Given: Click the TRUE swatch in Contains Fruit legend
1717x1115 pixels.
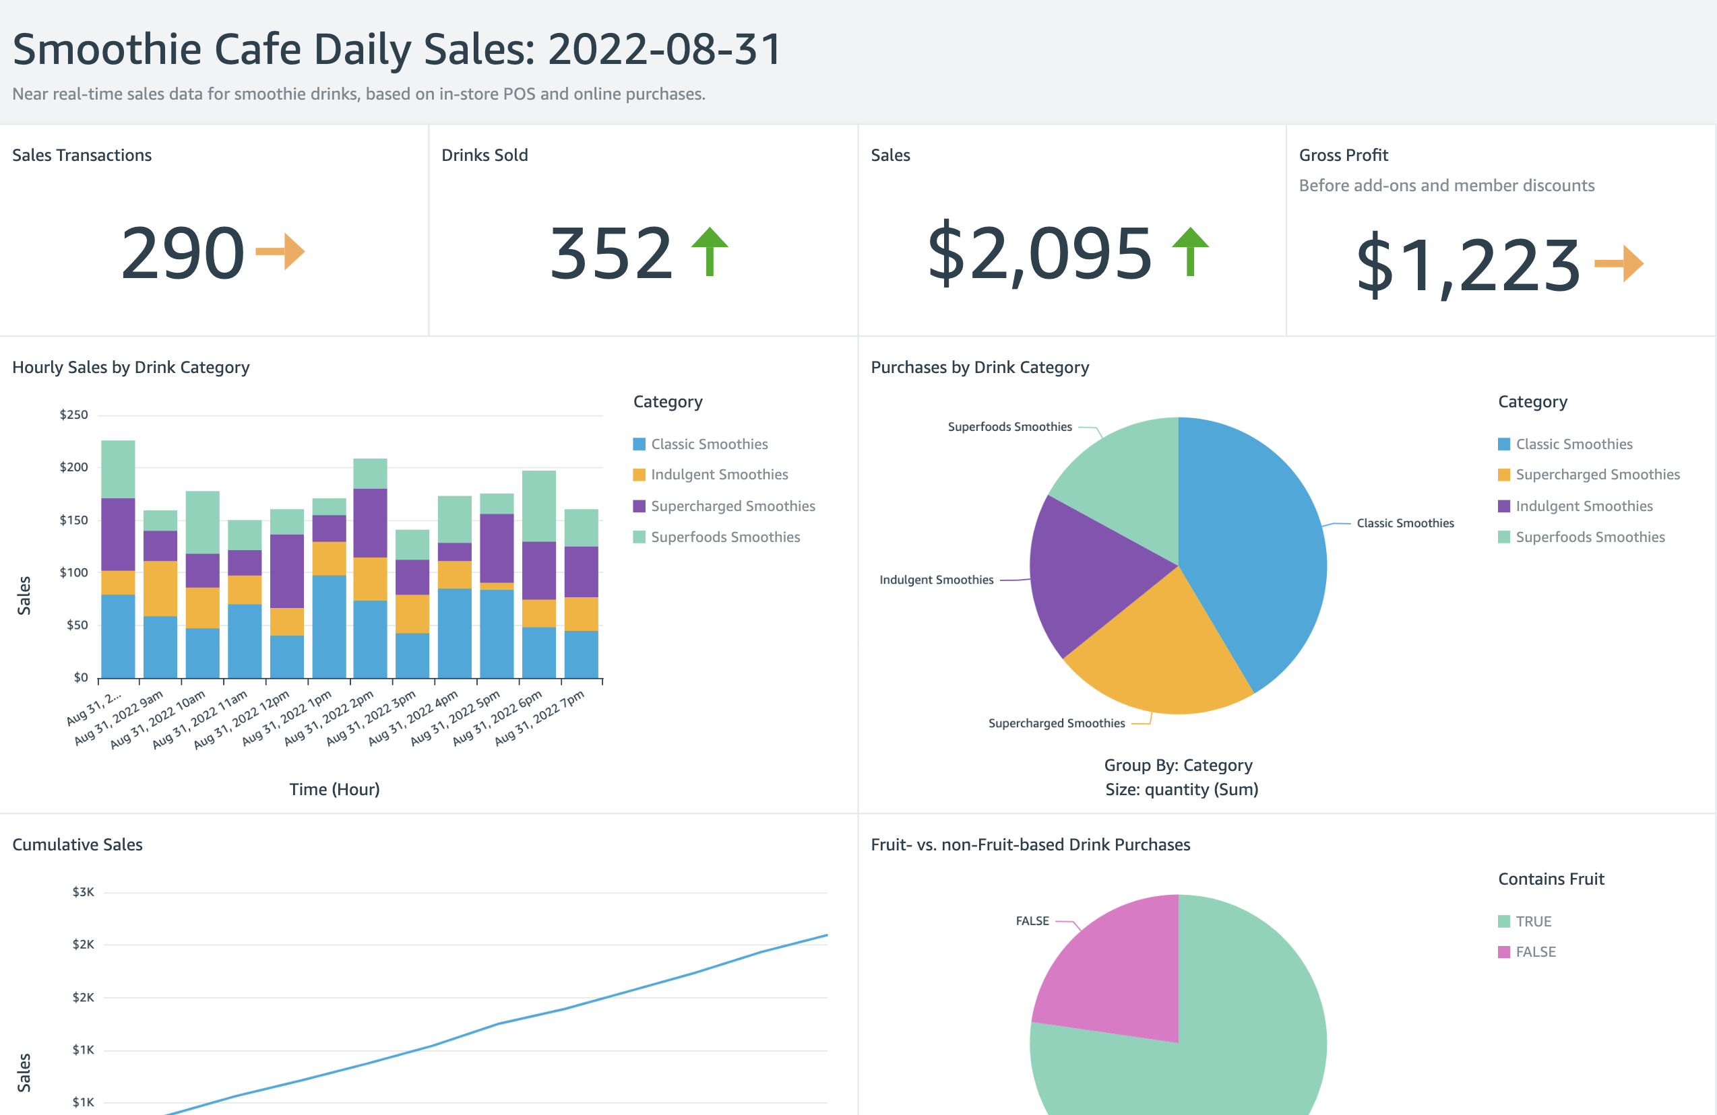Looking at the screenshot, I should pos(1504,922).
